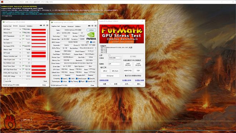Enable Log to file in Sensors window
Viewport: 236px width, 133px height.
4,81
